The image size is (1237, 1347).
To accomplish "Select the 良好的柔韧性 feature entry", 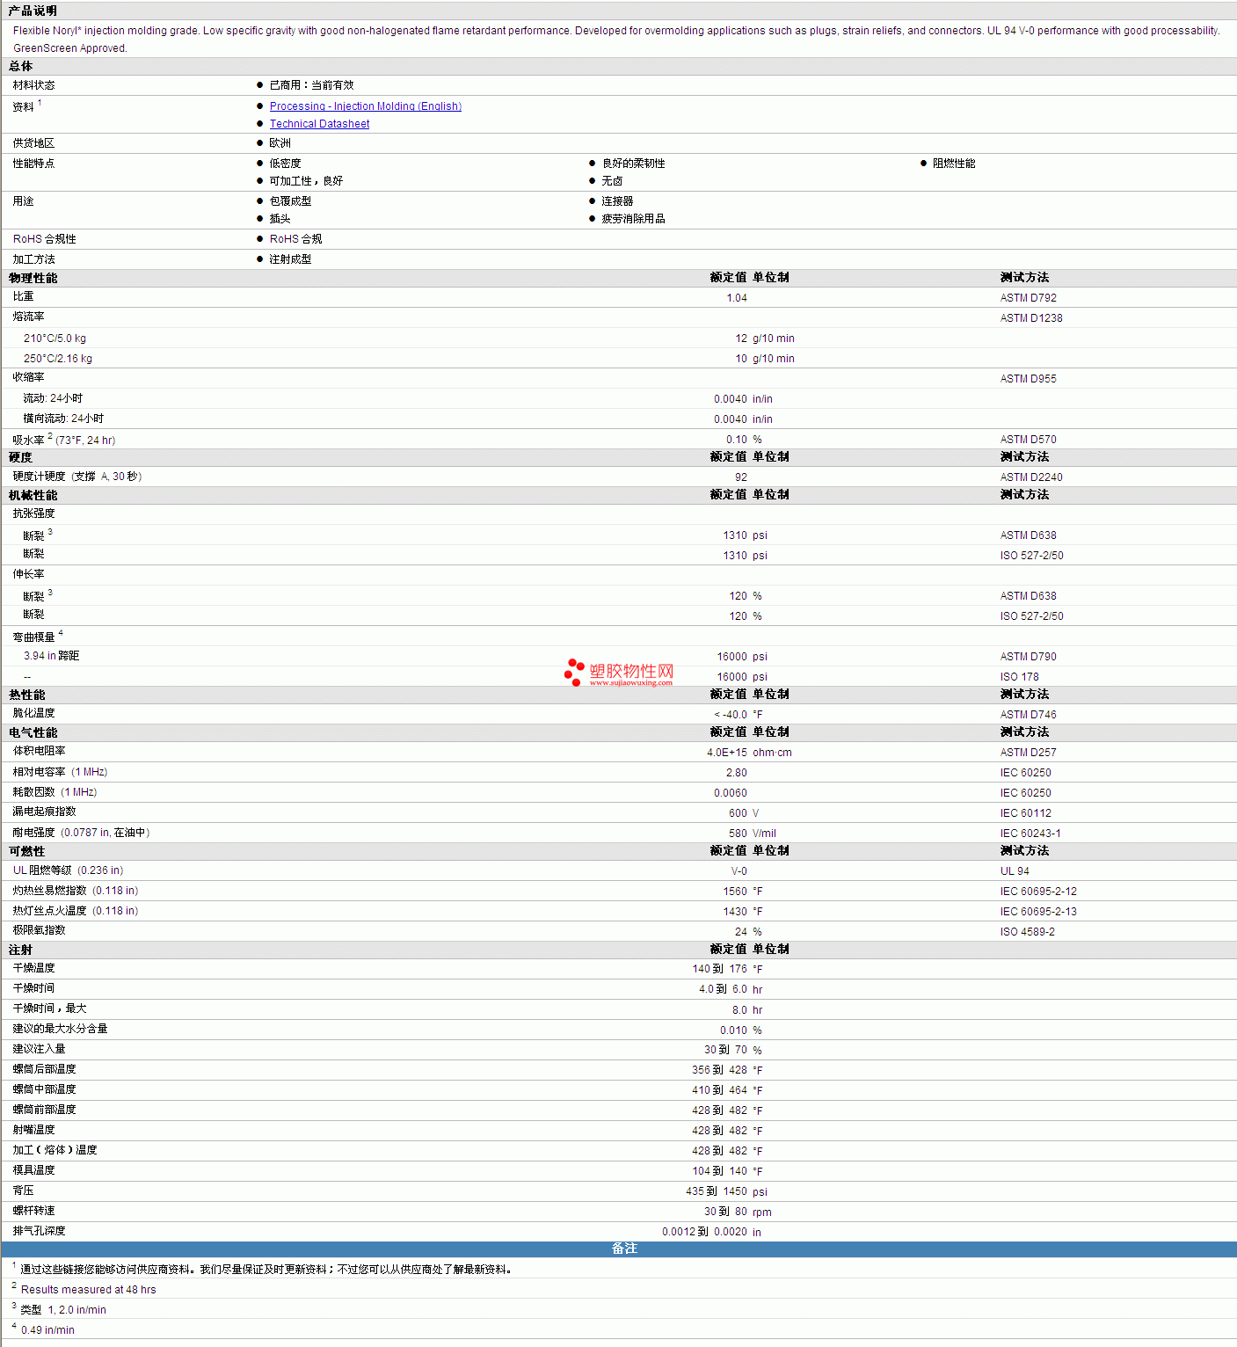I will coord(633,164).
